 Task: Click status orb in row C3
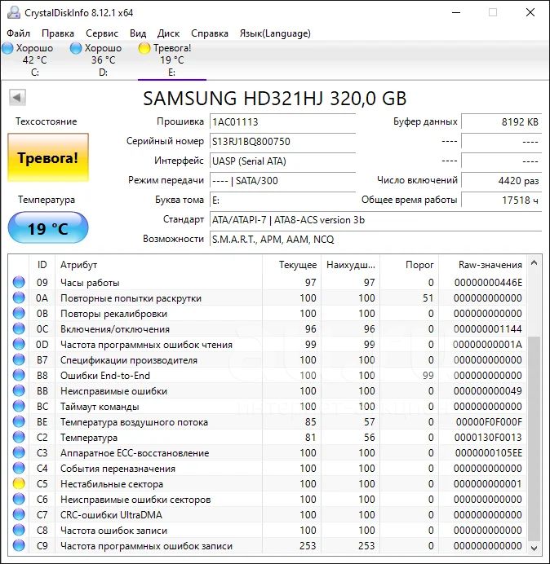pyautogui.click(x=19, y=452)
